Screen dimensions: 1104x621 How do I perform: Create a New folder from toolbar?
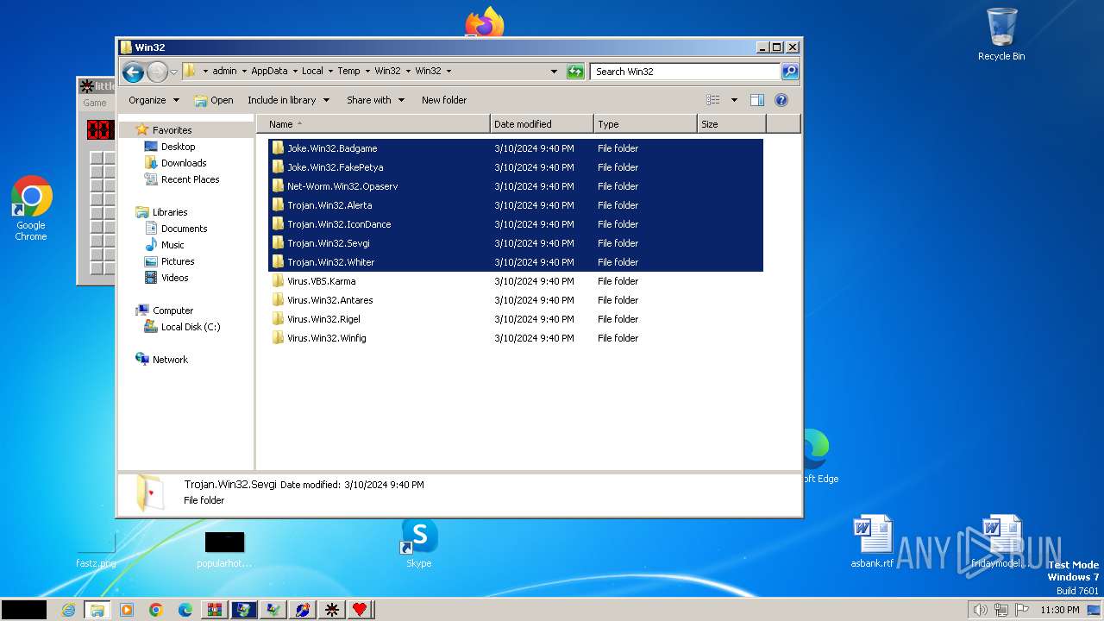pyautogui.click(x=444, y=100)
